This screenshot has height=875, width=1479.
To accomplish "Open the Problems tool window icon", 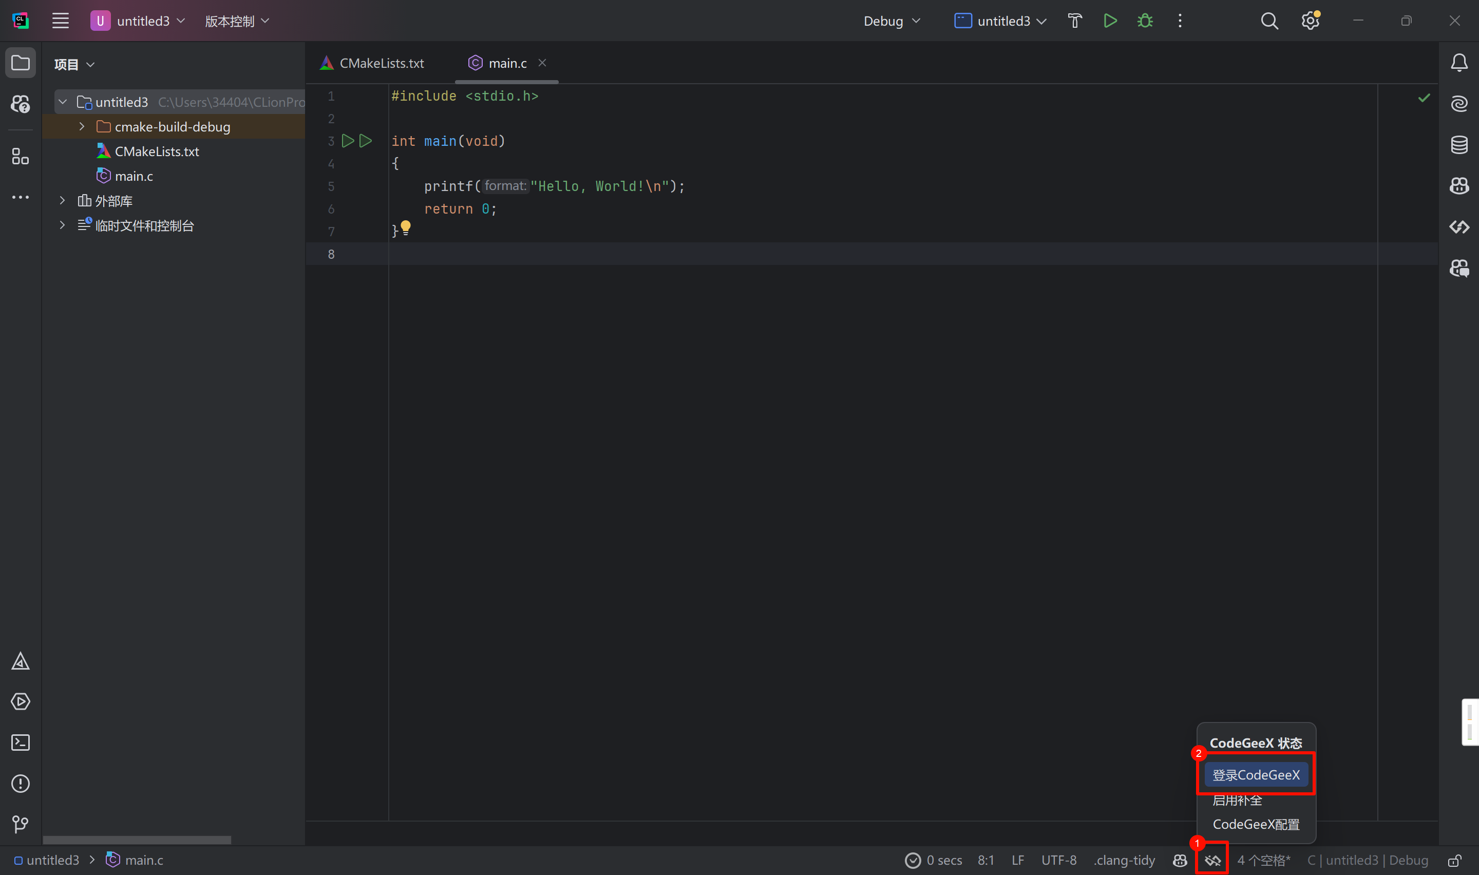I will 21,784.
